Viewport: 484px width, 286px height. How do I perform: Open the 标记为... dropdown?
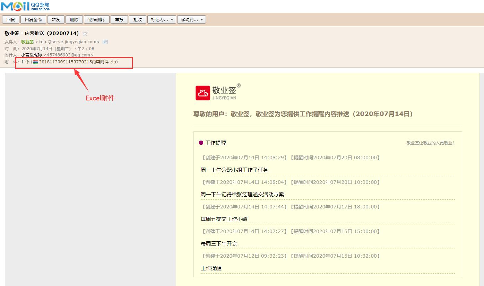coord(162,19)
